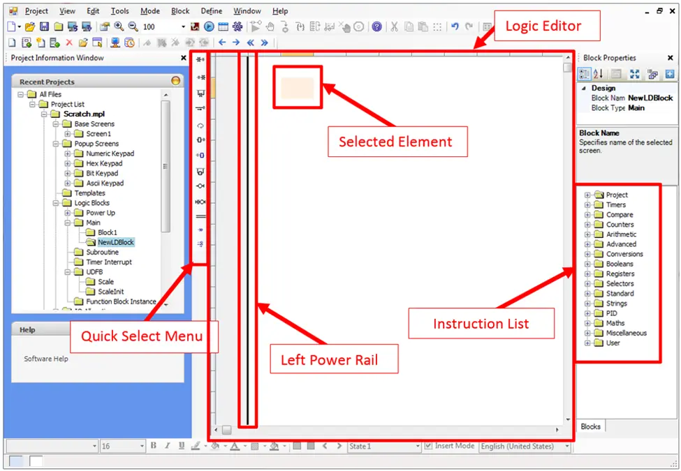The height and width of the screenshot is (471, 681).
Task: Click the Save floppy disk icon
Action: click(x=44, y=27)
